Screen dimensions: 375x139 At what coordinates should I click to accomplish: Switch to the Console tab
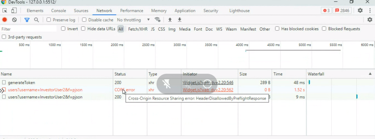pyautogui.click(x=58, y=11)
